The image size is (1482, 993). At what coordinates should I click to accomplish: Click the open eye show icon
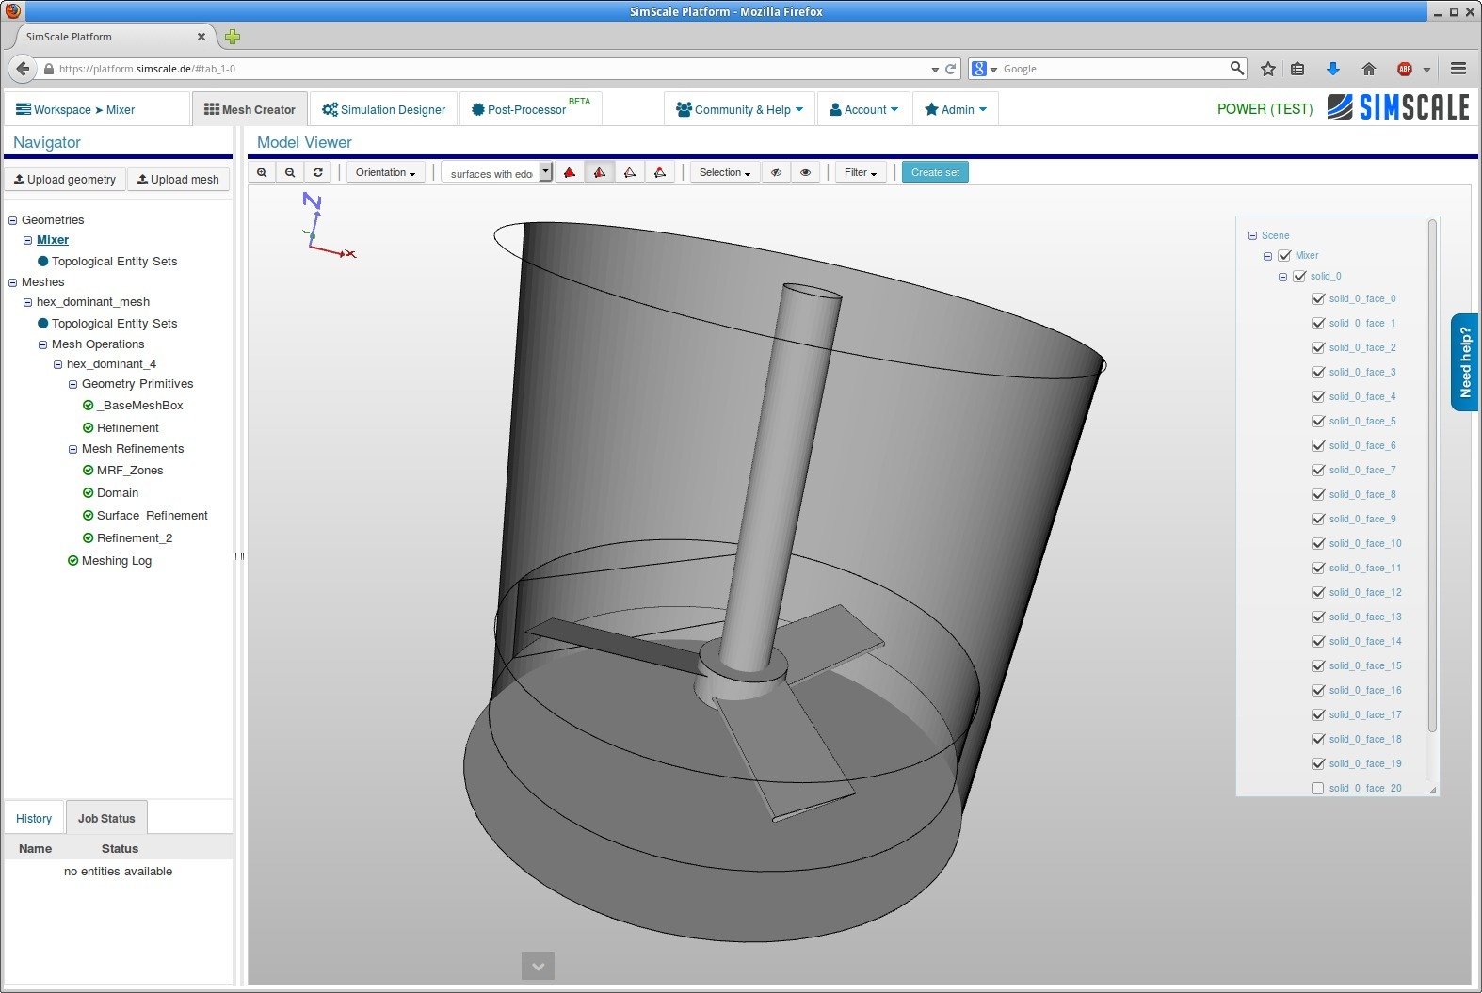(x=805, y=172)
